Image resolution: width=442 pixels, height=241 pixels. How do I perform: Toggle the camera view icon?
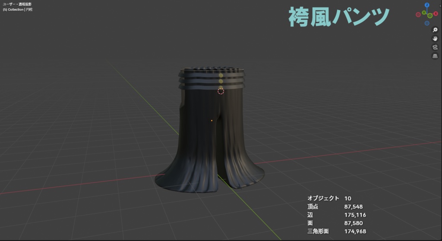click(x=435, y=47)
